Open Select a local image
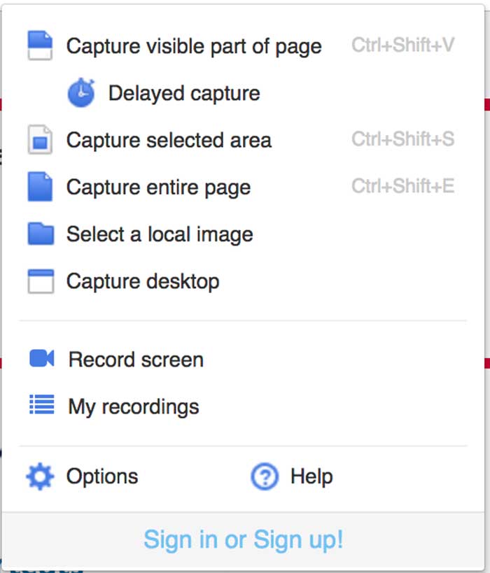Viewport: 490px width, 573px height. 160,234
